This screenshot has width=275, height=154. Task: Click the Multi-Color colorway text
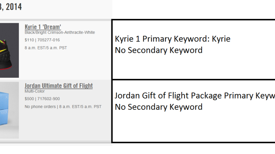tap(35, 92)
